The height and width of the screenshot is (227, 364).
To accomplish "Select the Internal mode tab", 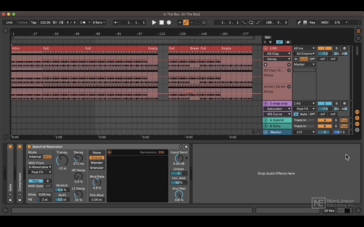I will coord(35,157).
